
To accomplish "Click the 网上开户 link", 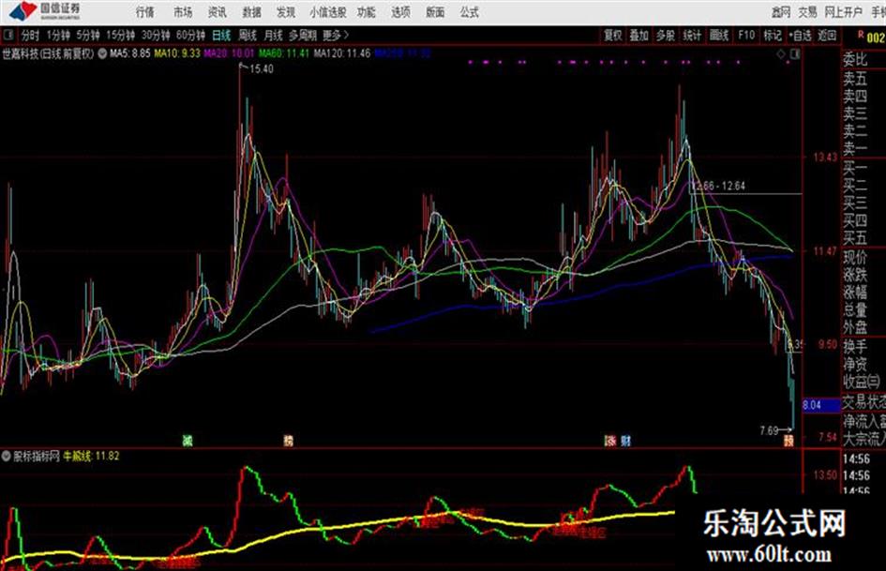I will point(844,12).
